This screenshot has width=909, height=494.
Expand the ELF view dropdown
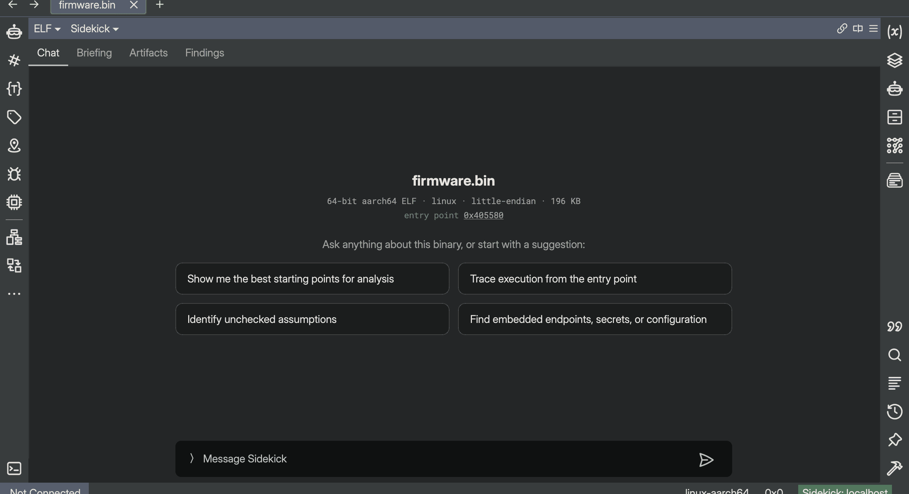[x=47, y=29]
